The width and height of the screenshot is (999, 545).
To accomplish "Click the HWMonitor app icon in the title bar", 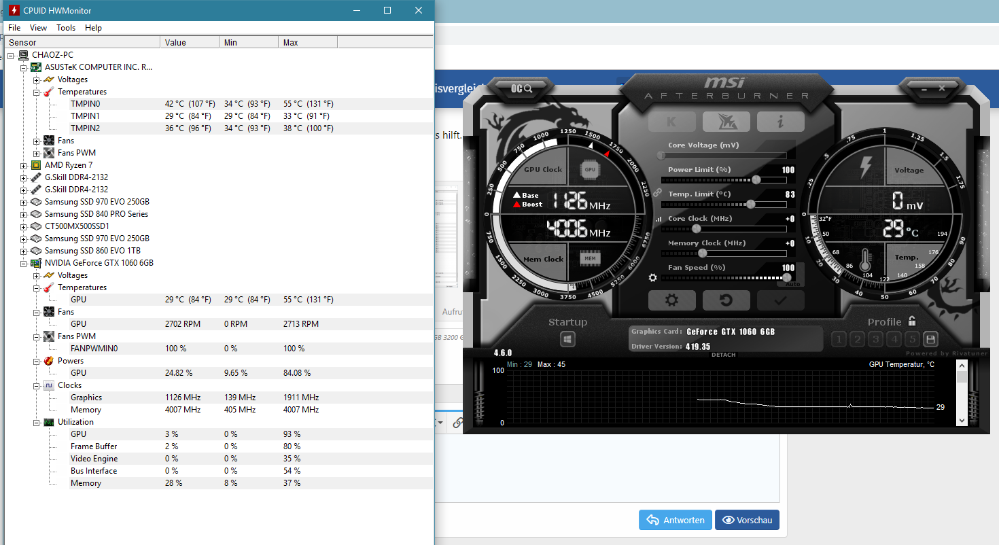I will tap(14, 10).
